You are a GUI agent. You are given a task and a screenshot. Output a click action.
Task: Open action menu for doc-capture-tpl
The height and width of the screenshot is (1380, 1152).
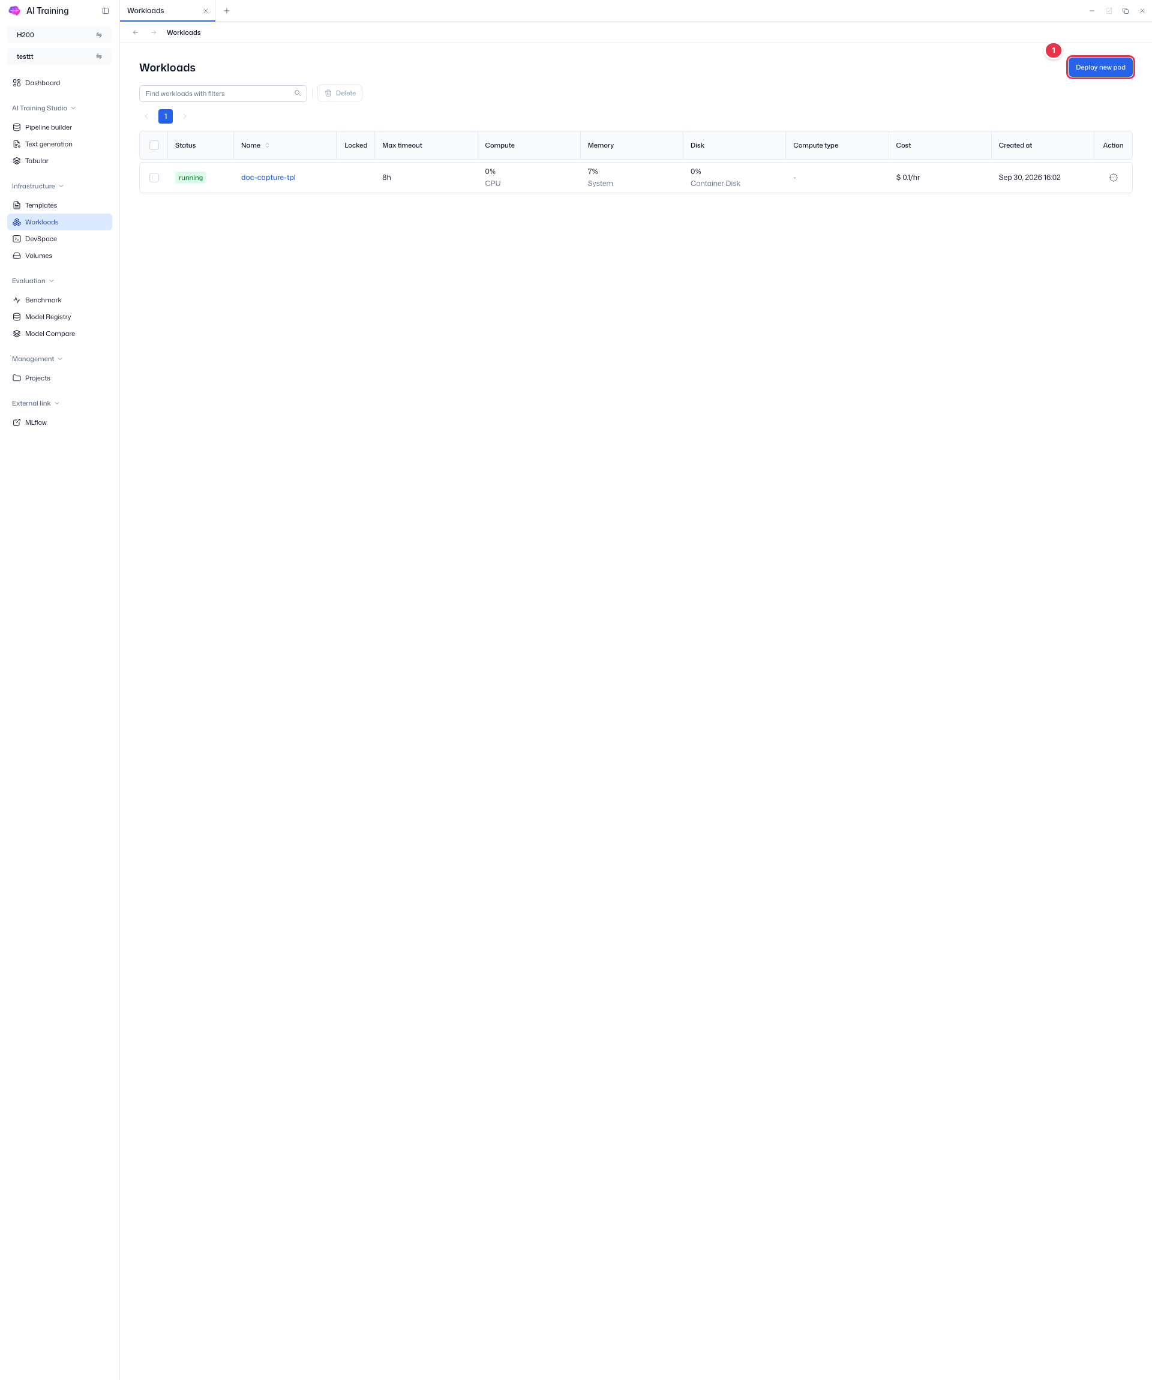pos(1113,178)
